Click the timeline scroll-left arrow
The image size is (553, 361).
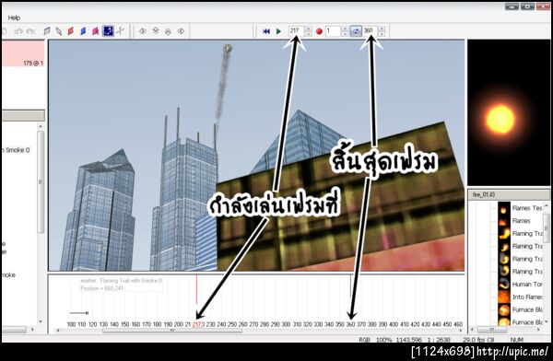click(x=58, y=331)
